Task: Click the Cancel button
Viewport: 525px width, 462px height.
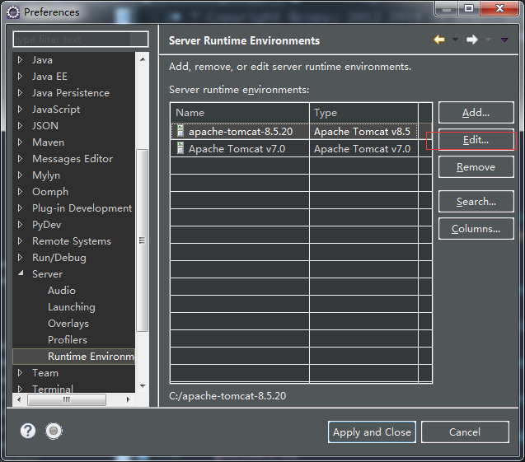Action: tap(465, 432)
